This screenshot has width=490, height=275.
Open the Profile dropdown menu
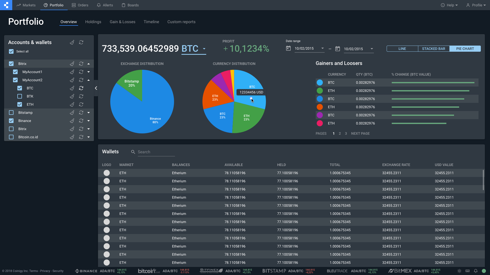[476, 5]
